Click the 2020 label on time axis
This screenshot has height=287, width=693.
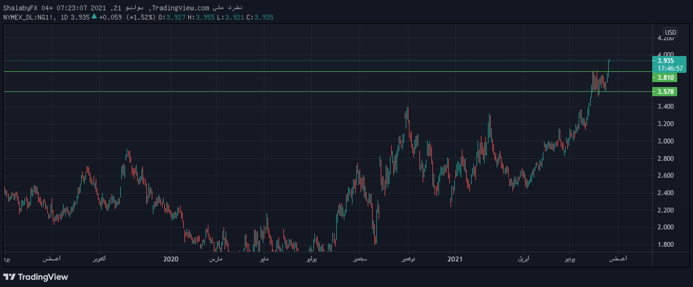[x=171, y=259]
